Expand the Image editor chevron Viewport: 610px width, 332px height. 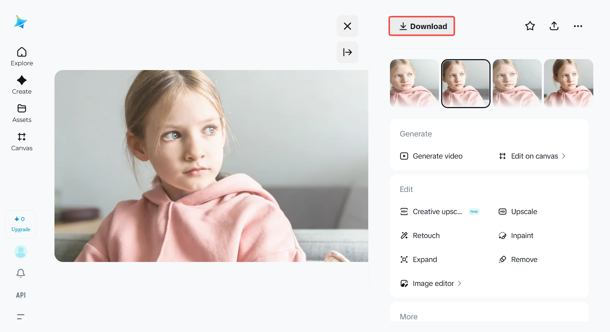(459, 283)
